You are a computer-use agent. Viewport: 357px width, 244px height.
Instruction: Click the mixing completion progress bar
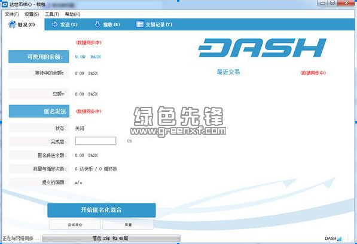click(96, 141)
